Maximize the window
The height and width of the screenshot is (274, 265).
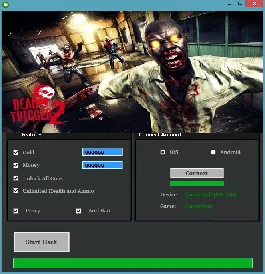(x=240, y=3)
